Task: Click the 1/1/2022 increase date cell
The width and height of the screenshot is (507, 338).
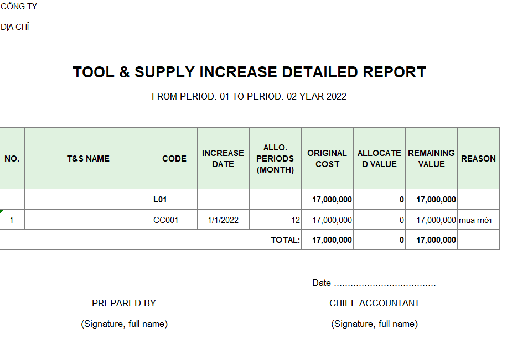Action: click(223, 220)
